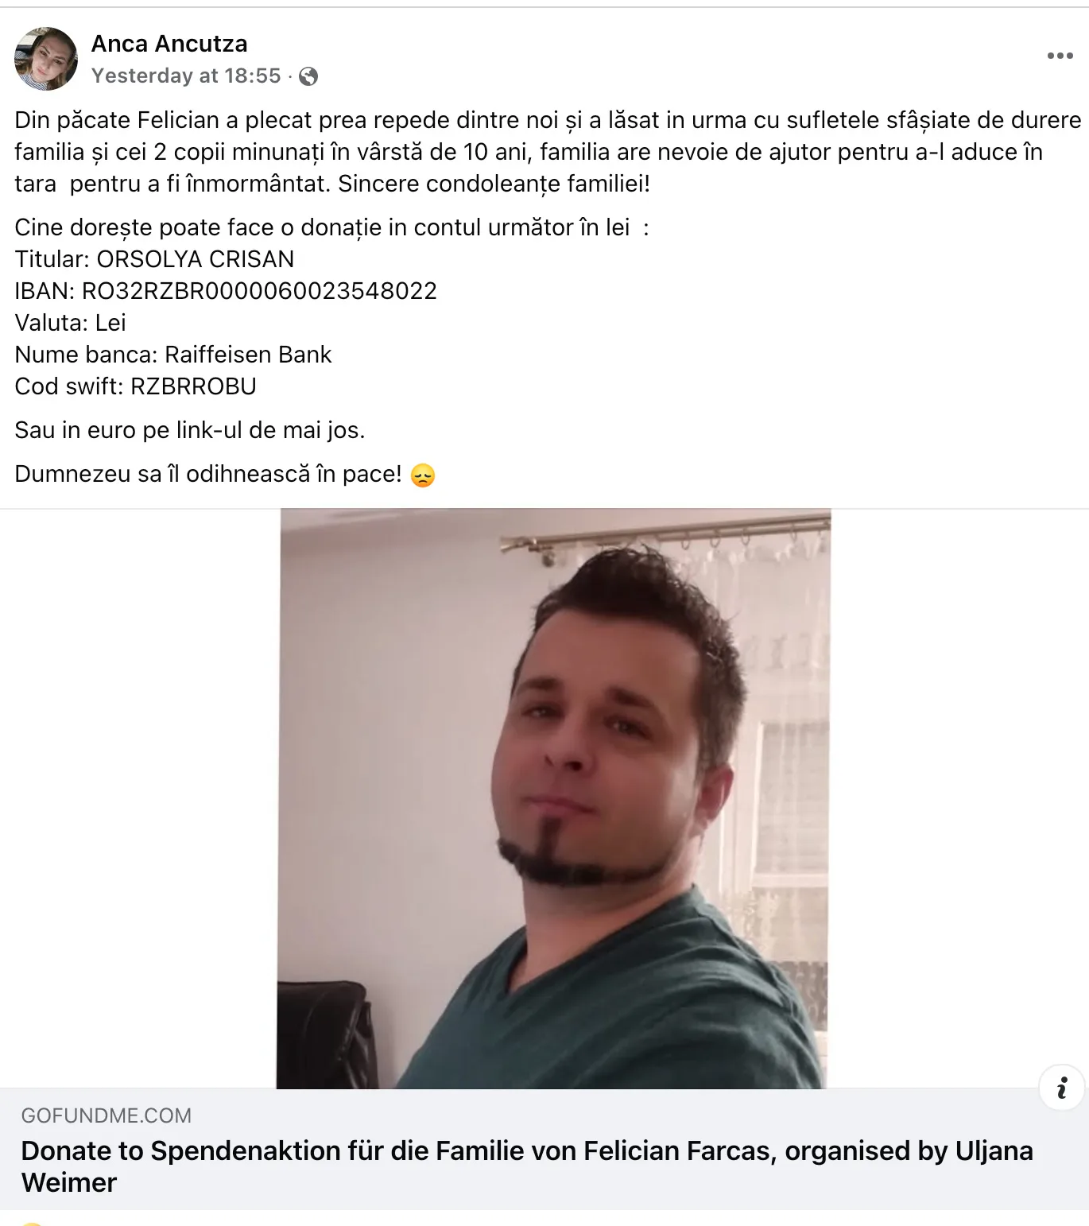Click the 'Cine dorește poate face o donație' line

331,227
